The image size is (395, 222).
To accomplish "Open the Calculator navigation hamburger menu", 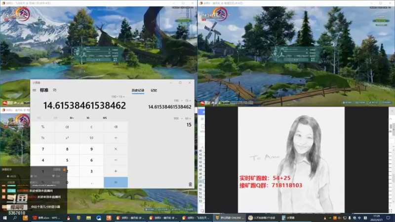I will coord(34,90).
